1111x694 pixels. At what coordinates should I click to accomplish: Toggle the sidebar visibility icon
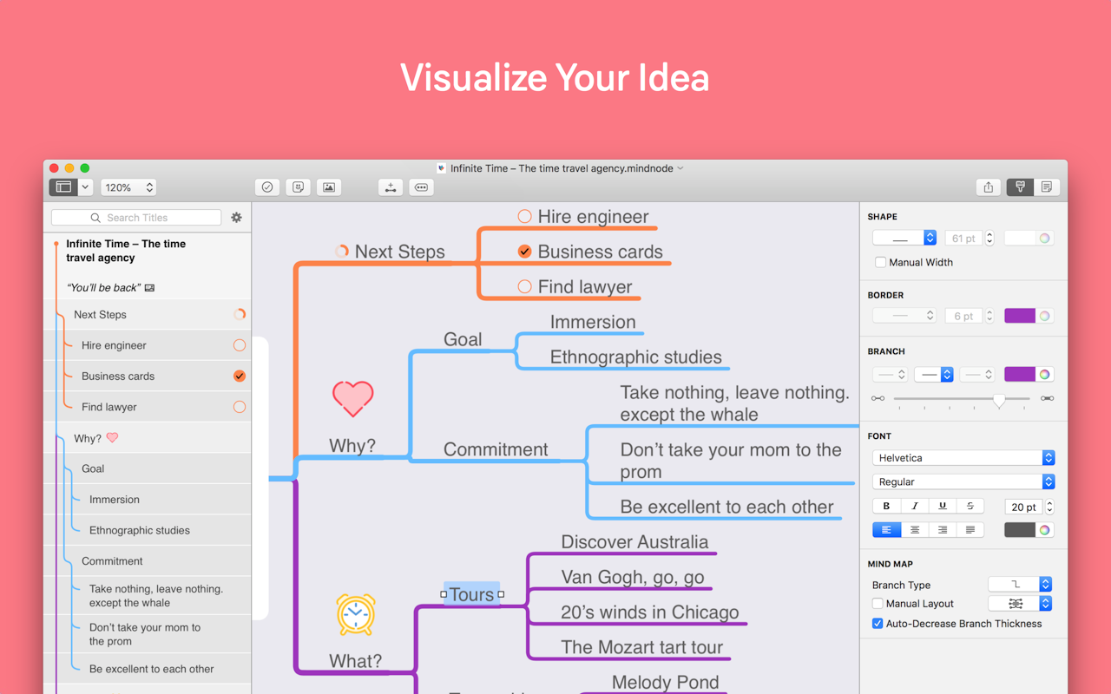pos(64,187)
